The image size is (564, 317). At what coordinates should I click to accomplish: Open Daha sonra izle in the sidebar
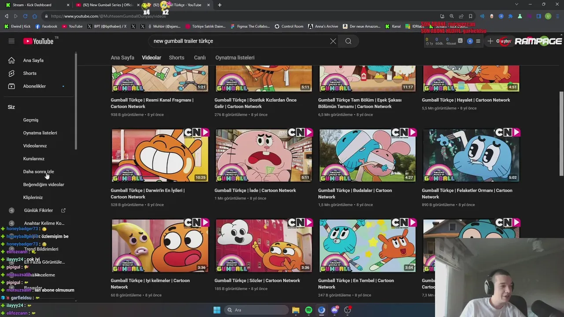[x=39, y=172]
